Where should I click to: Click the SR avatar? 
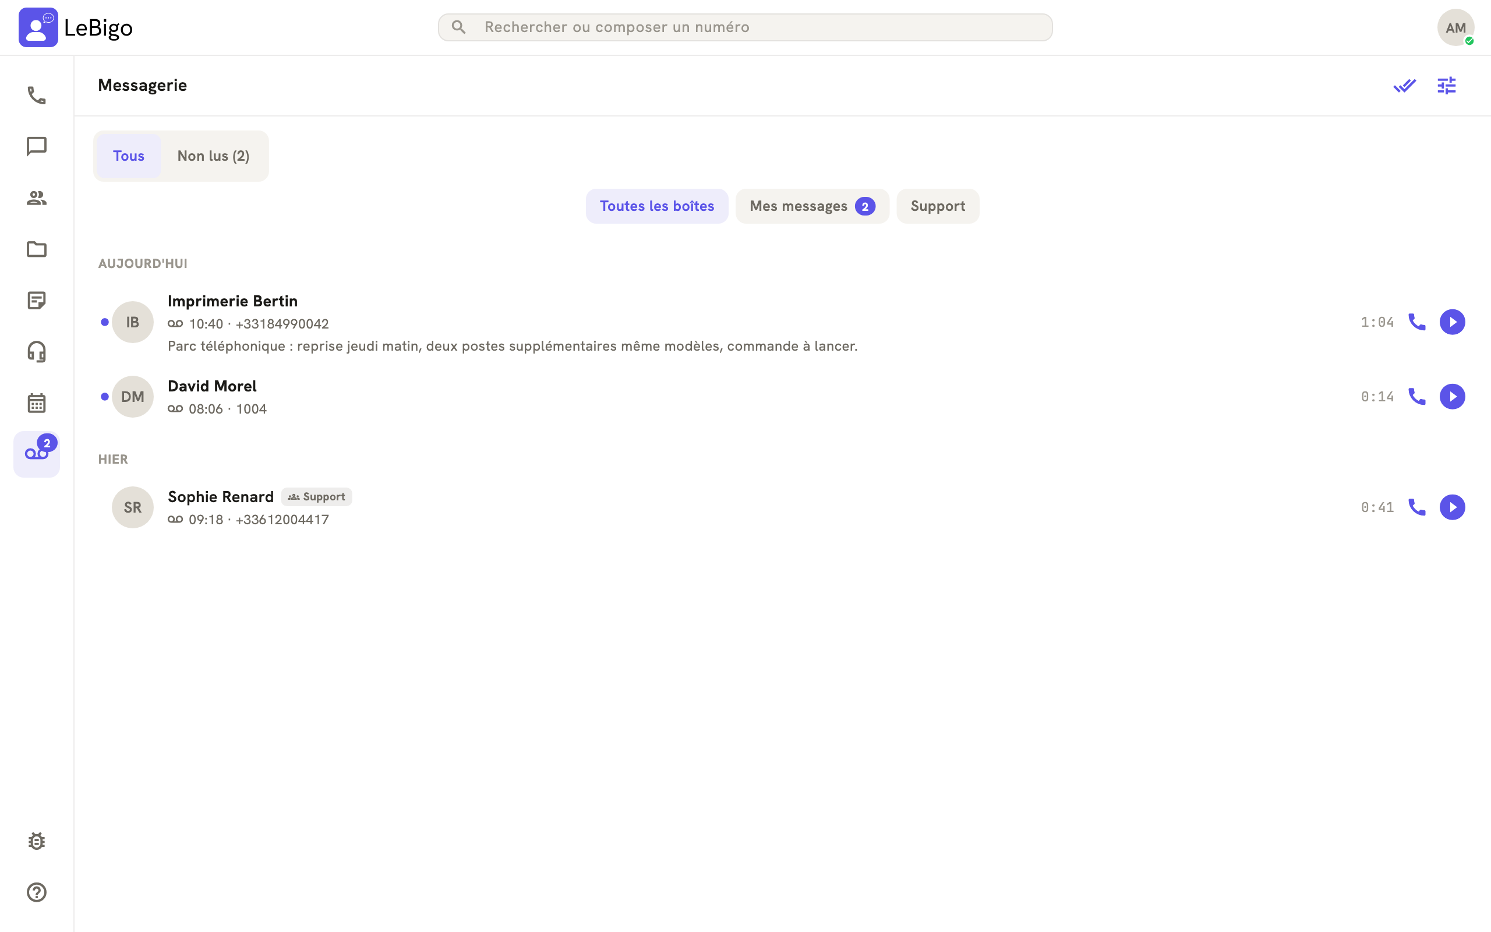(132, 507)
